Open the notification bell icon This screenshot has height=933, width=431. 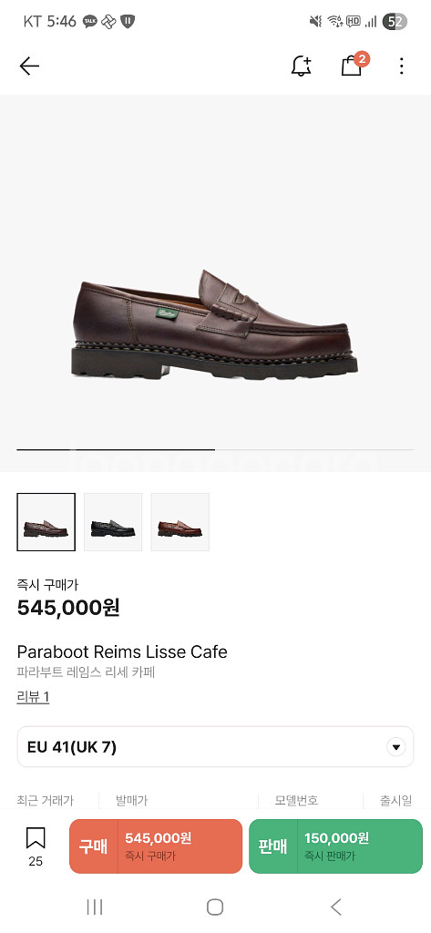302,66
